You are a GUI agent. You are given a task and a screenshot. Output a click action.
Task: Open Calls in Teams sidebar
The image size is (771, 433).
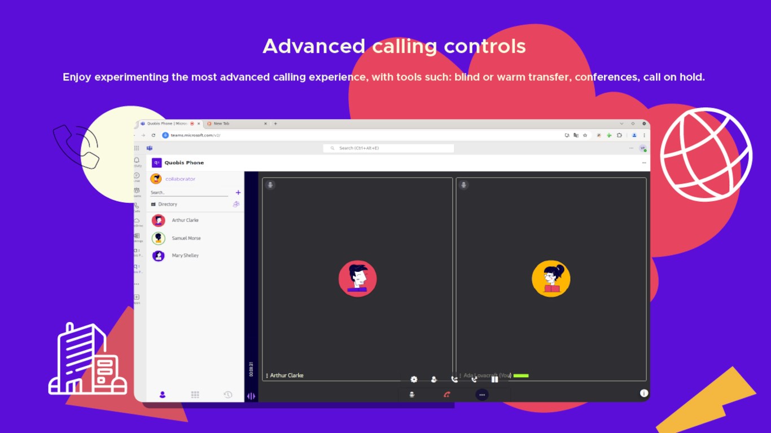pyautogui.click(x=137, y=207)
